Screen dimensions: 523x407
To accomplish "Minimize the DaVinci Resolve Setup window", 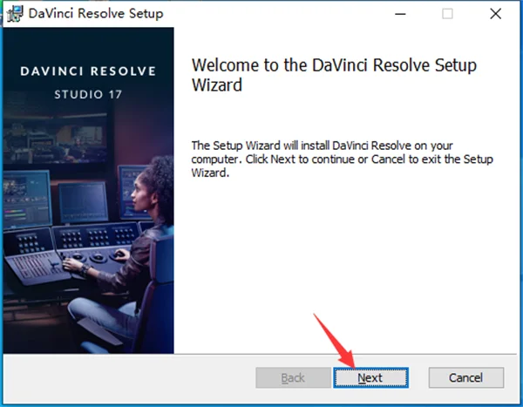I will (x=400, y=14).
